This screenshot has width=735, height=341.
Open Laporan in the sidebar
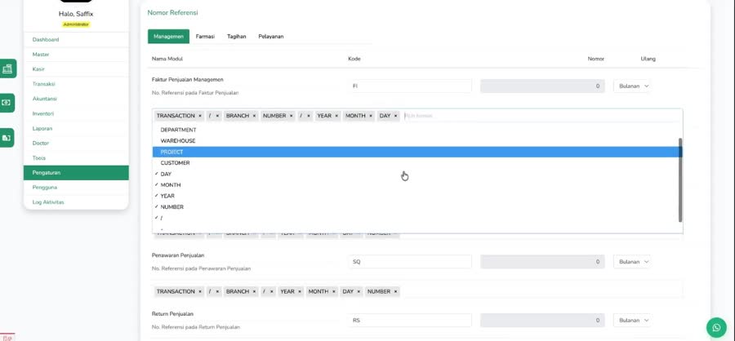[x=76, y=128]
